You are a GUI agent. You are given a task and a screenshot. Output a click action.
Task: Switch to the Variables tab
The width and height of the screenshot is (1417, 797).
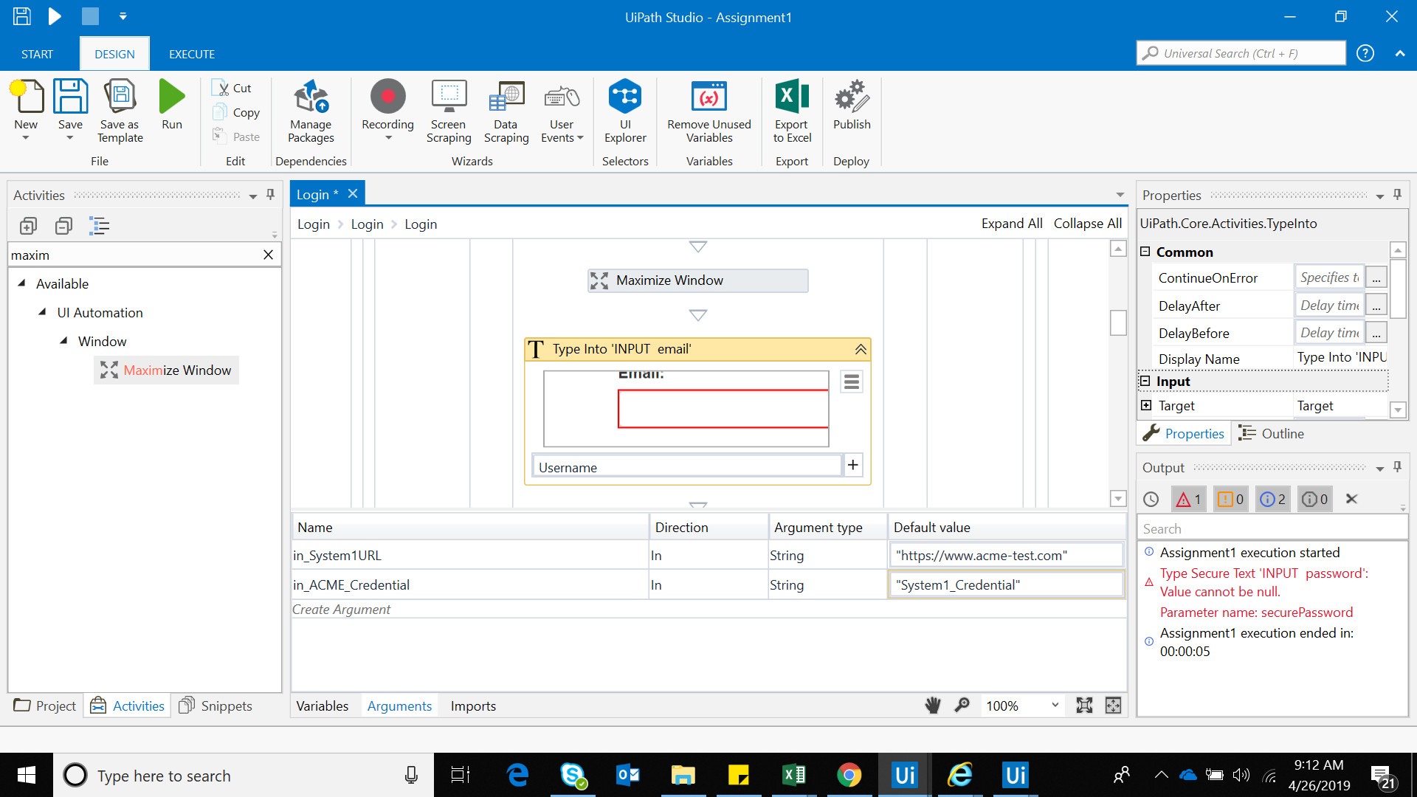[322, 705]
